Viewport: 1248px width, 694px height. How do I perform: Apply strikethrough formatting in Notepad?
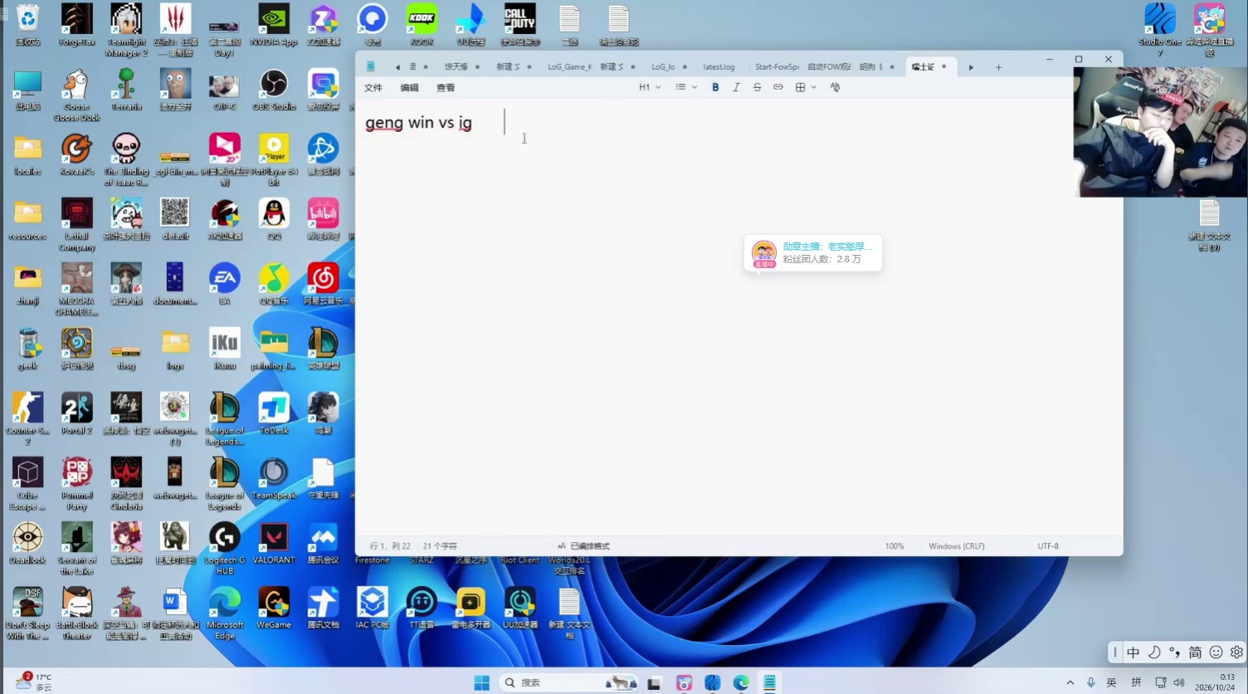pos(757,87)
